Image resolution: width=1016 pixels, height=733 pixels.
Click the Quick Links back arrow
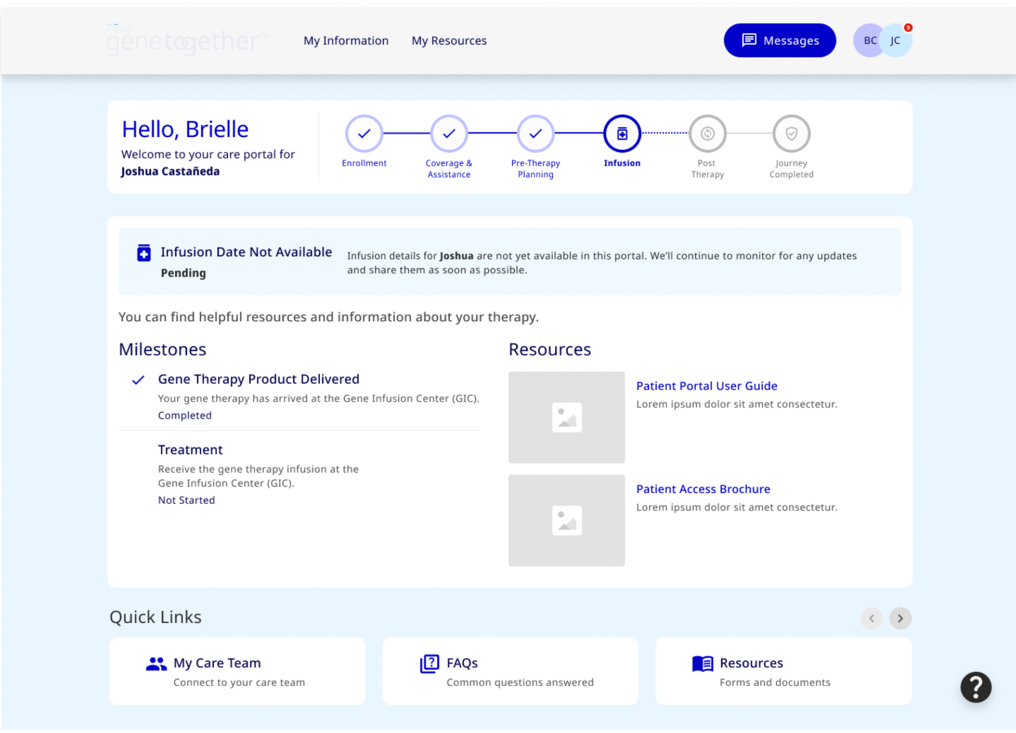coord(872,619)
